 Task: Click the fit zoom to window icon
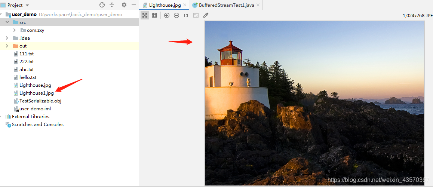pos(196,15)
